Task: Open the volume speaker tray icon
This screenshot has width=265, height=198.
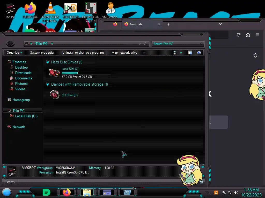Action: pyautogui.click(x=236, y=192)
